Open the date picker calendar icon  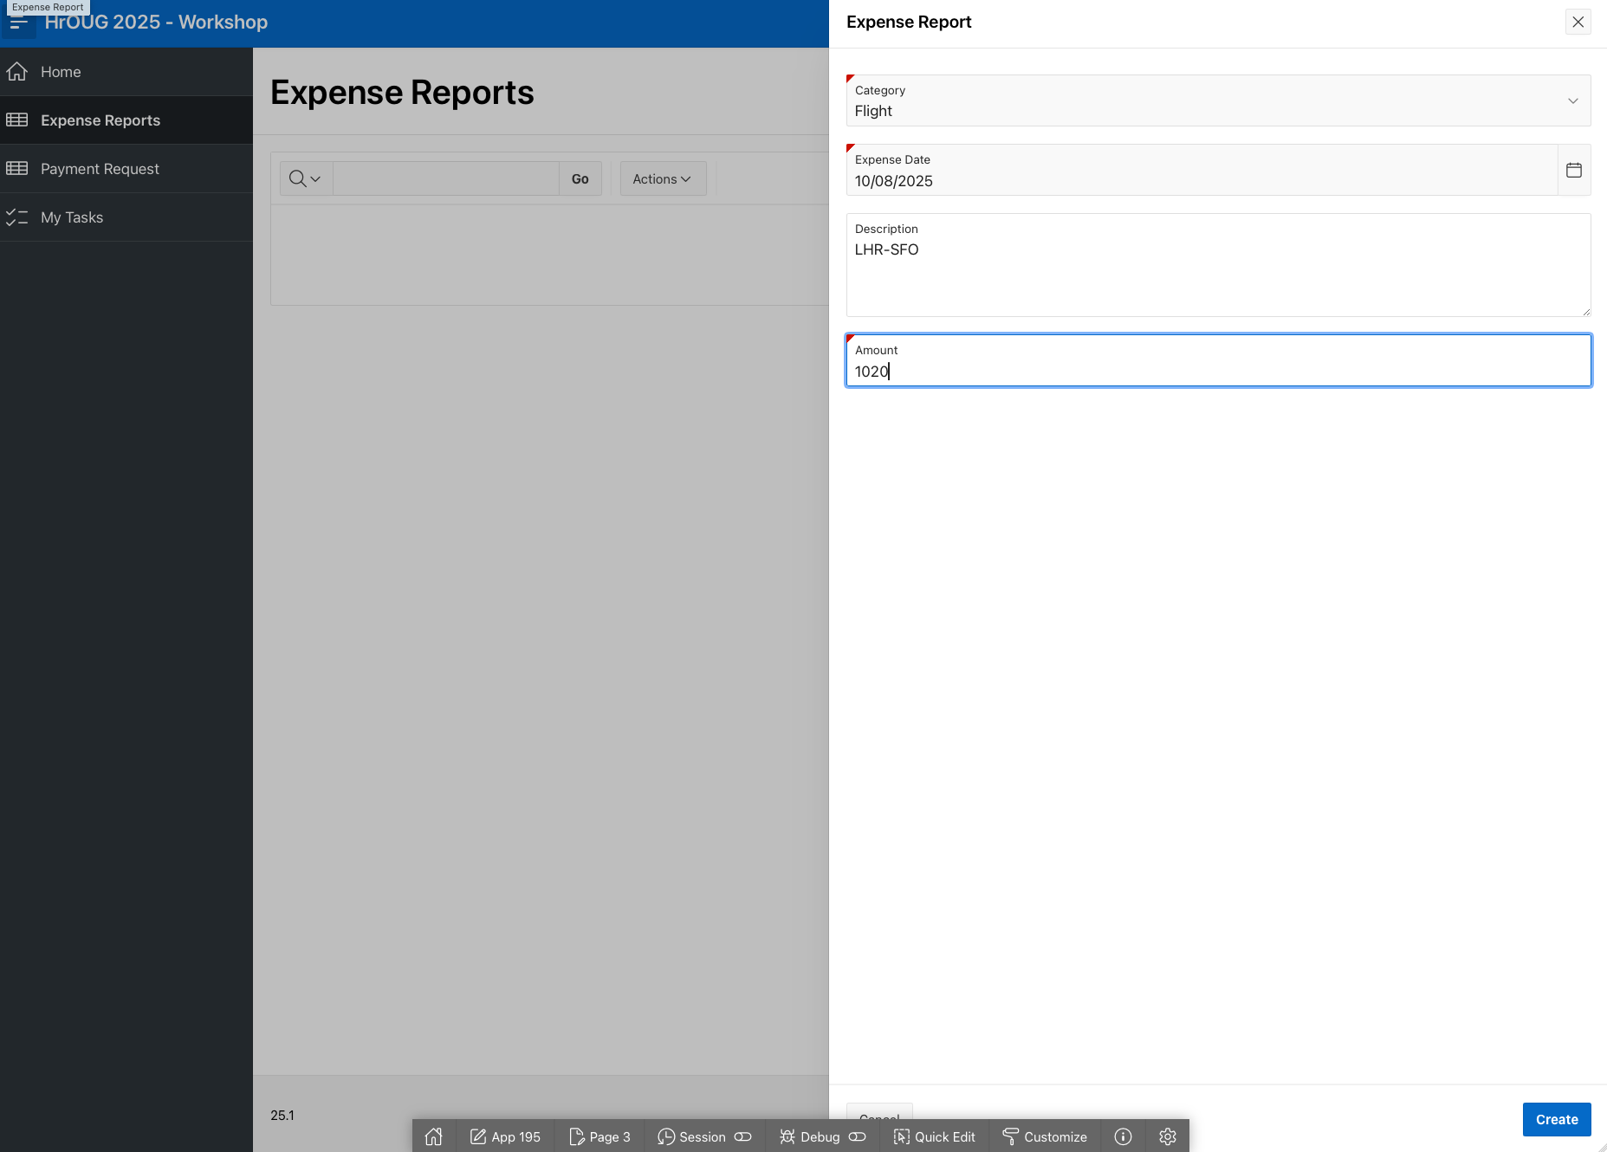click(x=1574, y=170)
